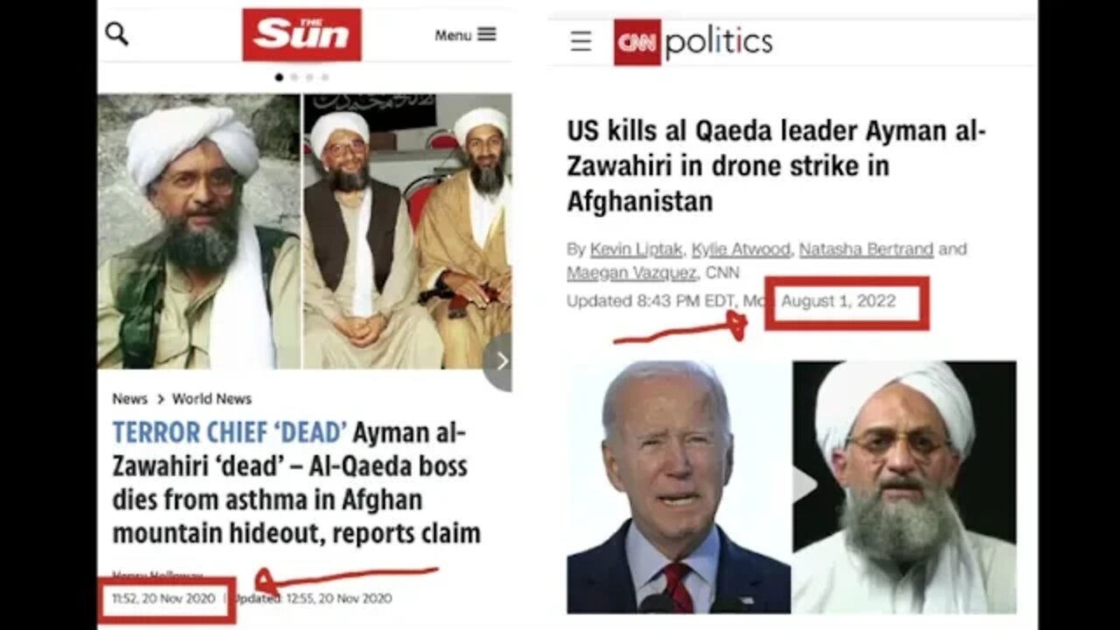Screen dimensions: 1120x630
Task: Select the first carousel dot indicator
Action: tap(279, 77)
